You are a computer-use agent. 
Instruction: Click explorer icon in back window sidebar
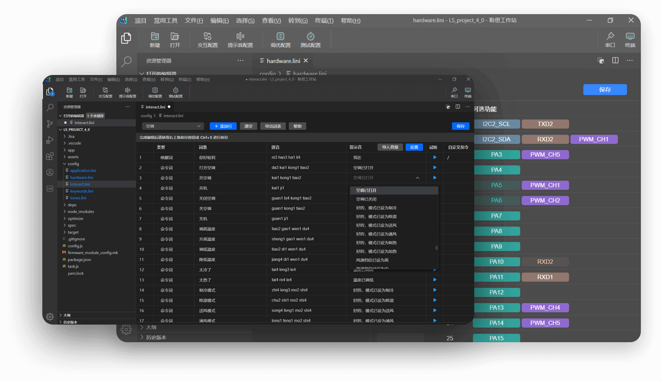pos(126,38)
